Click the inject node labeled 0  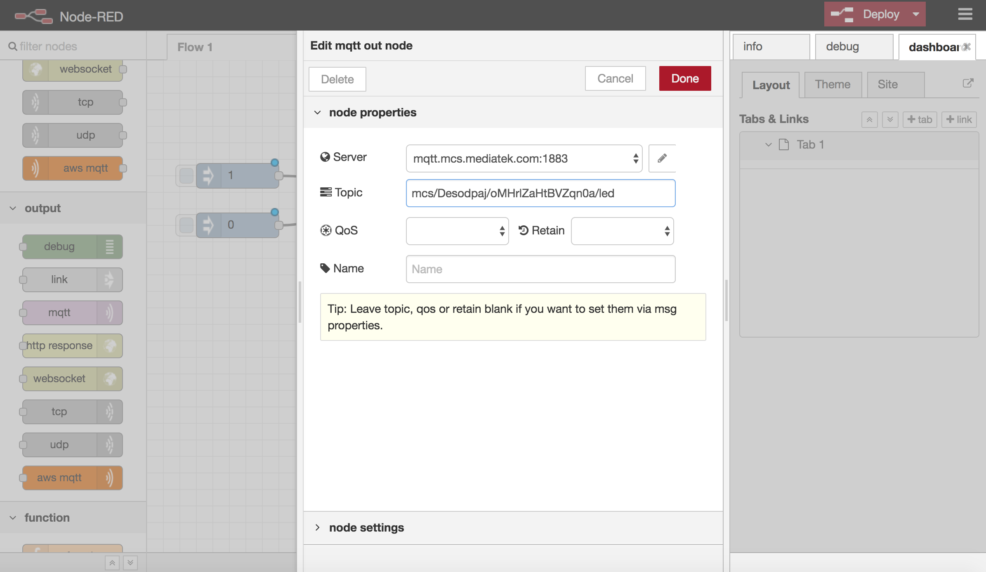pyautogui.click(x=238, y=225)
